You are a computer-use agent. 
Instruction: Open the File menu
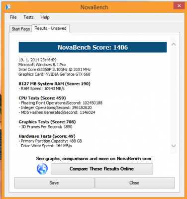pyautogui.click(x=13, y=17)
